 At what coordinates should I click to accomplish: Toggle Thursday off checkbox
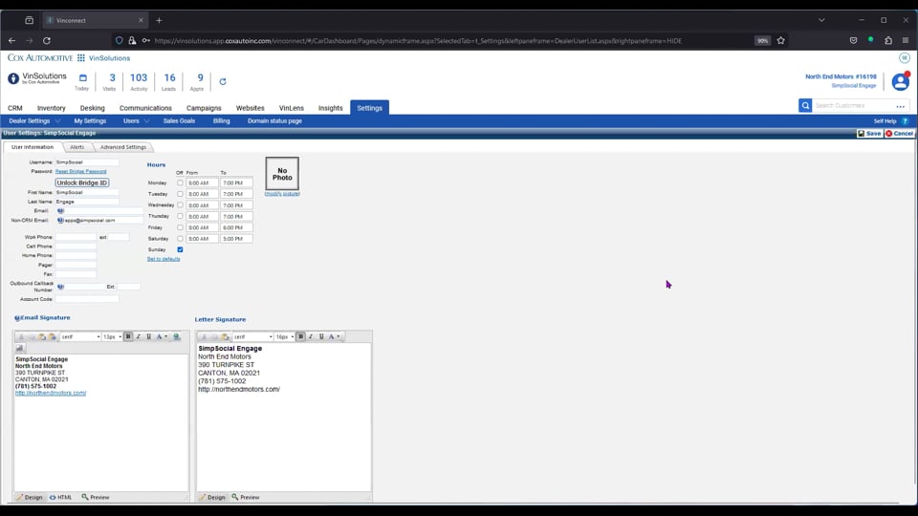(x=181, y=216)
